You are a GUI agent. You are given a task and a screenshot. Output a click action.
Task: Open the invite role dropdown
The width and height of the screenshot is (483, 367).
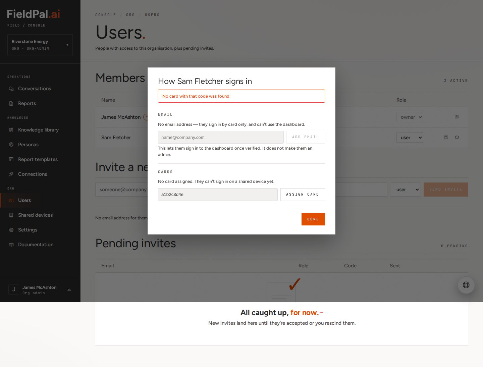(406, 190)
